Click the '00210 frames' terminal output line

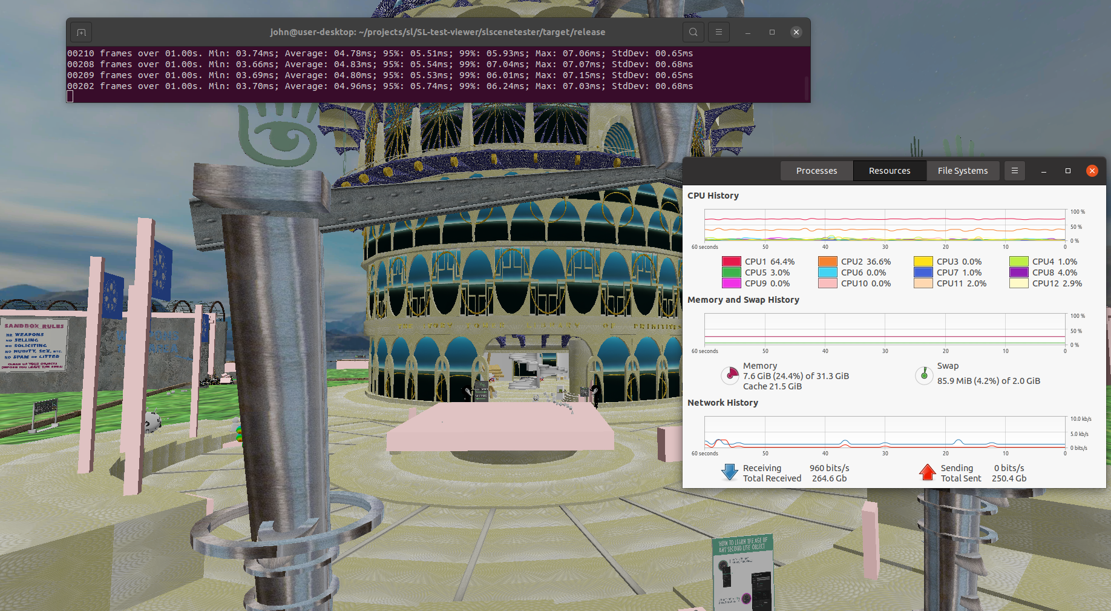click(x=380, y=53)
